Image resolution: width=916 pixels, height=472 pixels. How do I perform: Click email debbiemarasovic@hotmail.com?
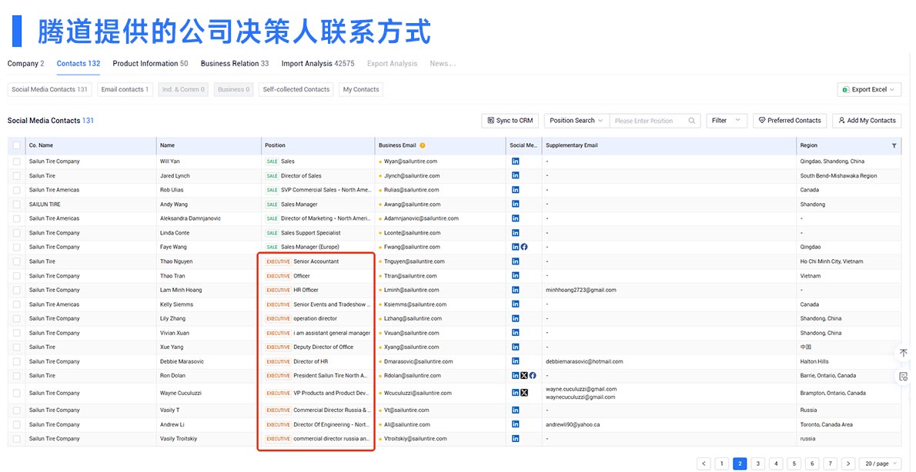584,362
